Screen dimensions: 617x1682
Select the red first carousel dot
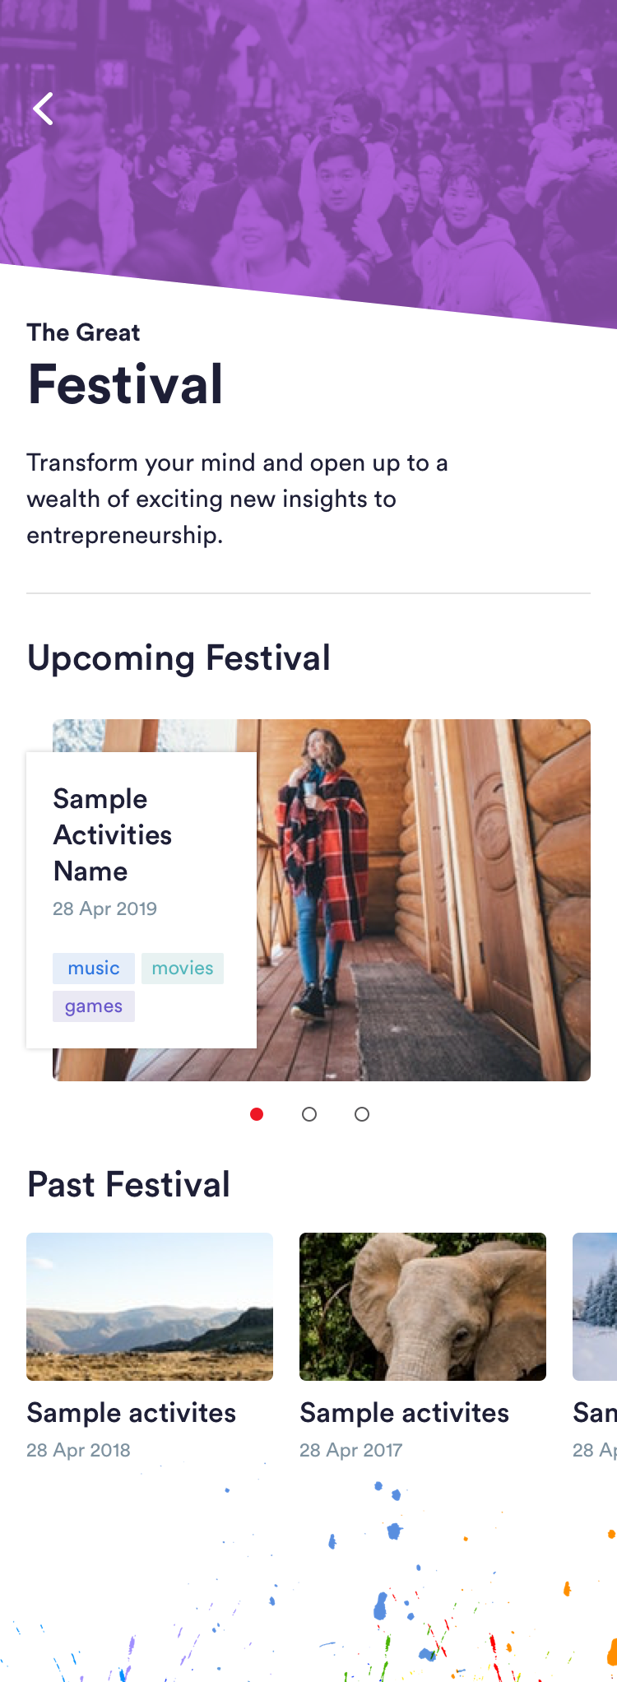tap(257, 1114)
